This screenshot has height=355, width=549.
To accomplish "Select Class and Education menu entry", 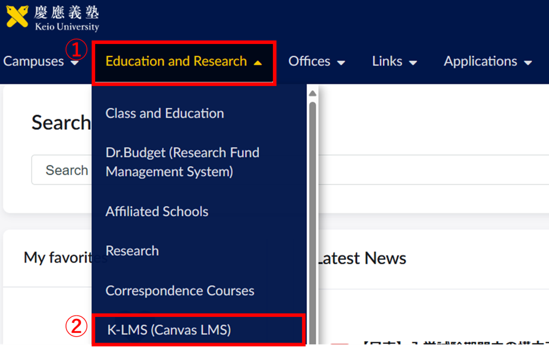I will pyautogui.click(x=165, y=113).
